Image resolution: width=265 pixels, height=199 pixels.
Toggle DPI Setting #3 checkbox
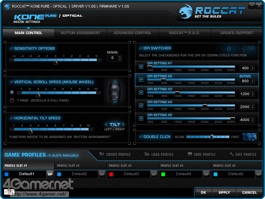coord(141,93)
